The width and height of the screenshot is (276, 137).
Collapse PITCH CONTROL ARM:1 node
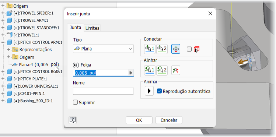point(3,42)
